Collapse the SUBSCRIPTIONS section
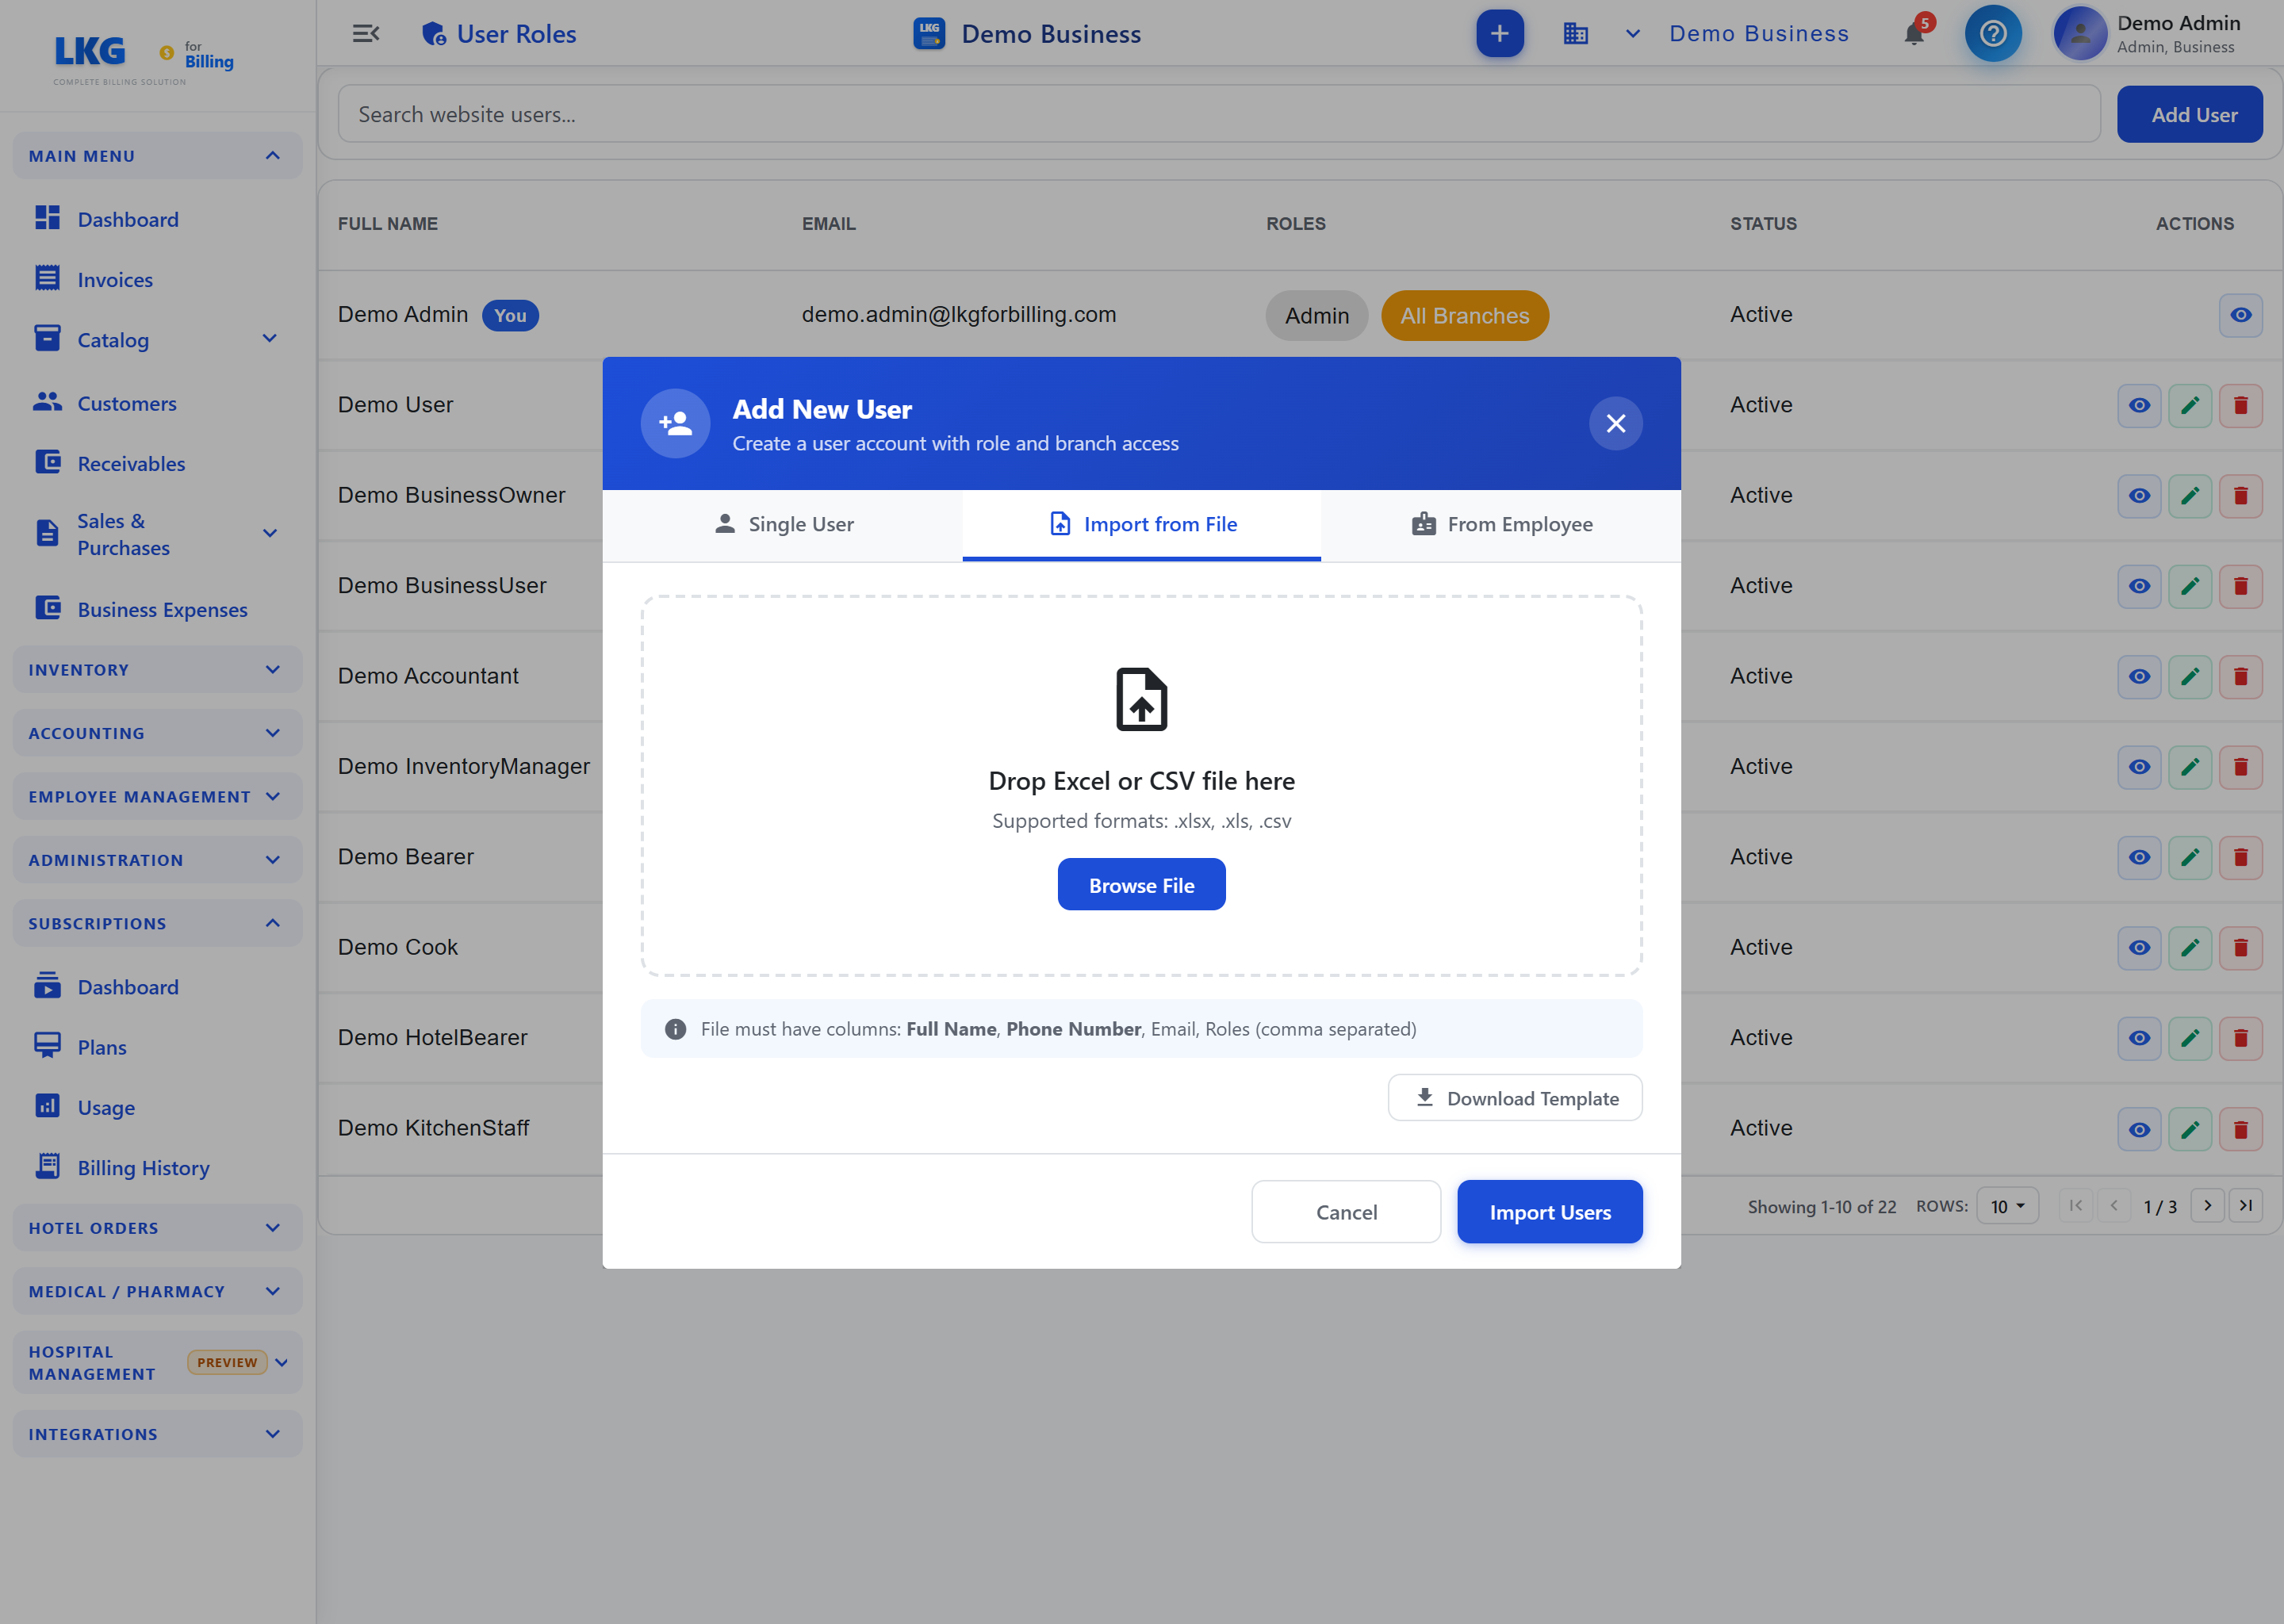2284x1624 pixels. [x=157, y=923]
